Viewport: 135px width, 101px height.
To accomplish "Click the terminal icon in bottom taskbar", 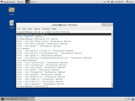I will coord(3,99).
